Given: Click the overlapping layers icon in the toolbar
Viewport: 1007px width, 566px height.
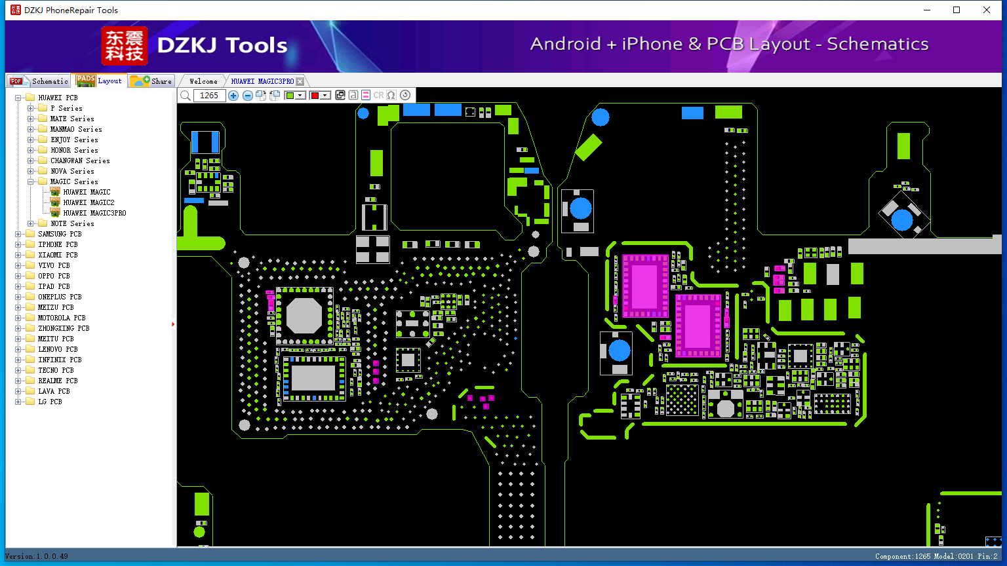Looking at the screenshot, I should pyautogui.click(x=340, y=96).
